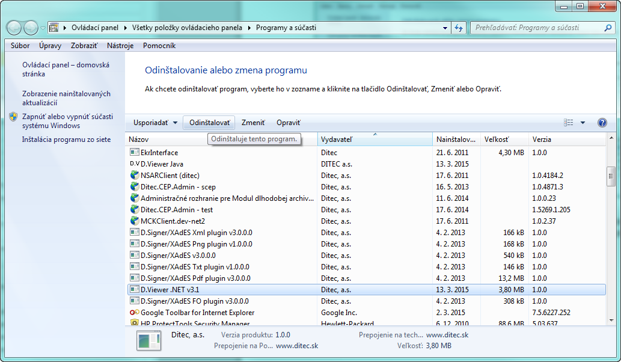The height and width of the screenshot is (362, 621).
Task: Open the view options dropdown arrow
Action: point(583,123)
